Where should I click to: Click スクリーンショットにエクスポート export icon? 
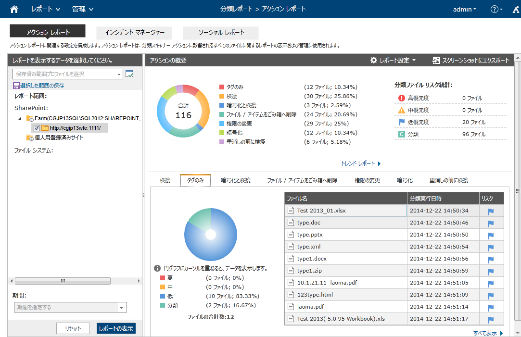(436, 60)
